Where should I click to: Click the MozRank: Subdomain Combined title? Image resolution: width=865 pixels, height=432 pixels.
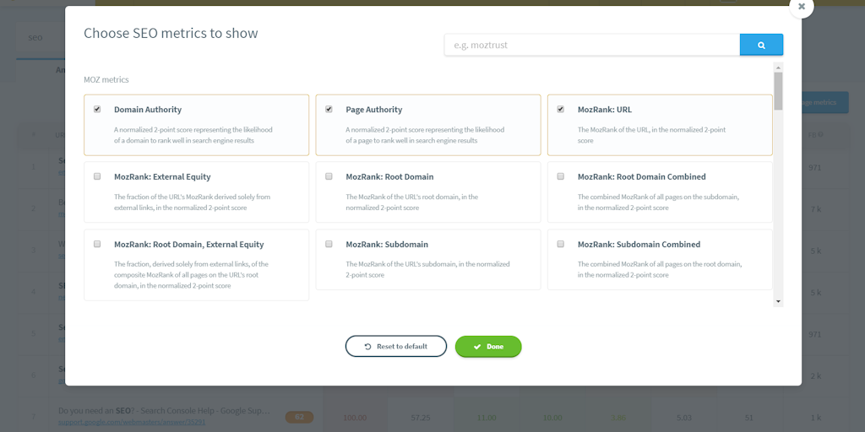tap(639, 244)
